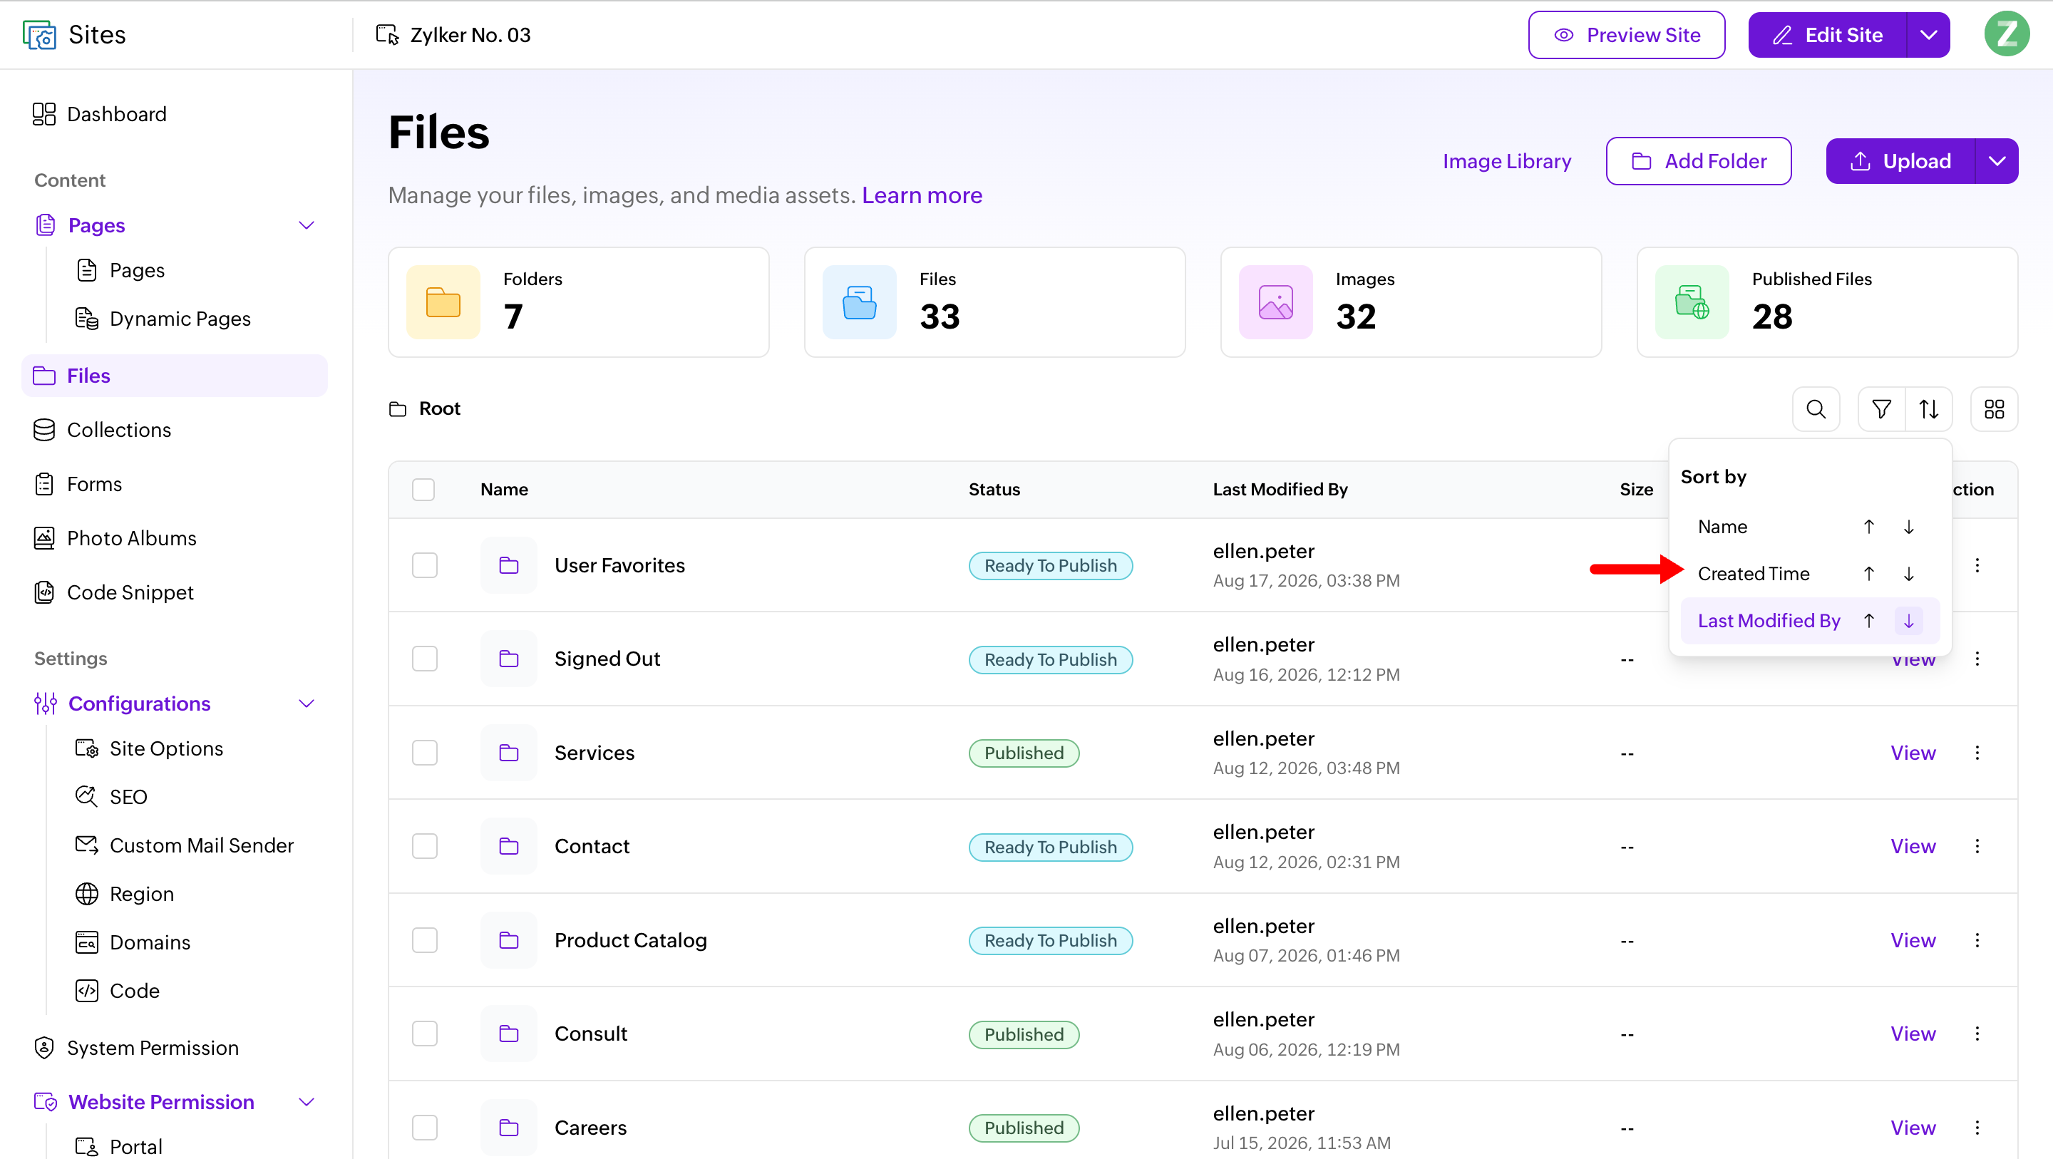
Task: Open three-dot menu for Services row
Action: pos(1977,753)
